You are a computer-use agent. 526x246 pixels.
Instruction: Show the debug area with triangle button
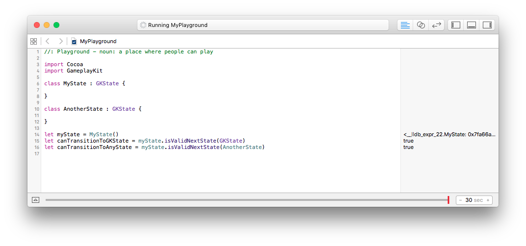(x=35, y=200)
